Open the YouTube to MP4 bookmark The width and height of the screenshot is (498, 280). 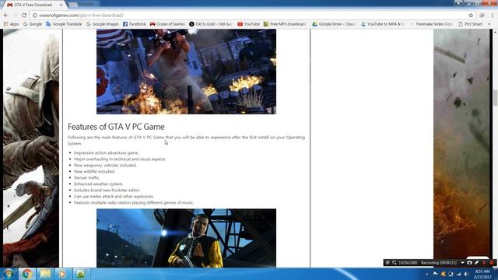383,24
